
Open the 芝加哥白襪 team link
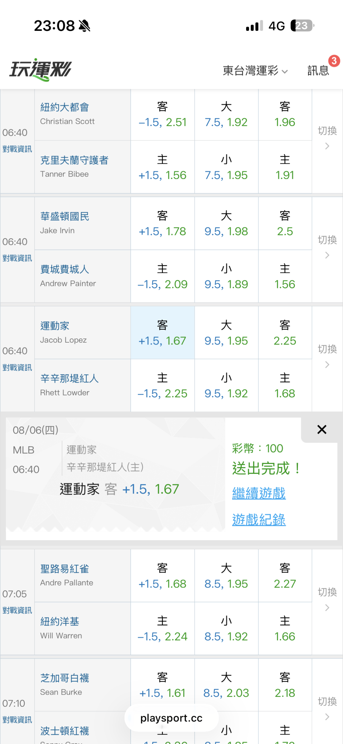point(64,678)
